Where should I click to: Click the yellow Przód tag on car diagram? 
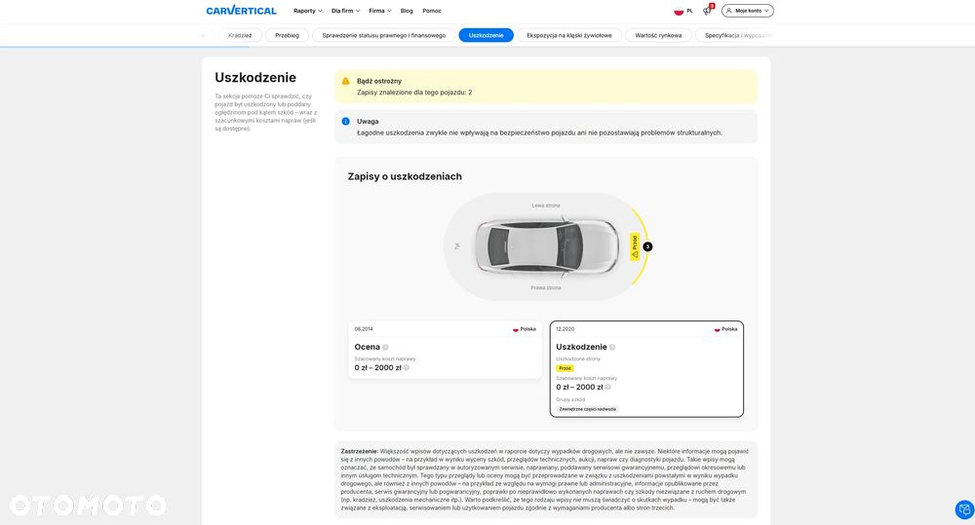(635, 246)
